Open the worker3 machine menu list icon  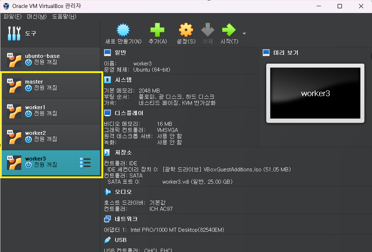[85, 163]
